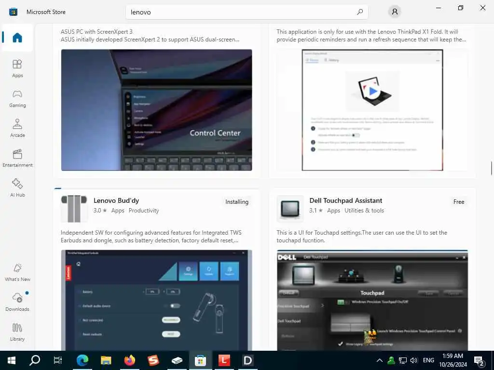The height and width of the screenshot is (370, 494).
Task: Click the ThinkPad X1 Fold description text
Action: [371, 36]
